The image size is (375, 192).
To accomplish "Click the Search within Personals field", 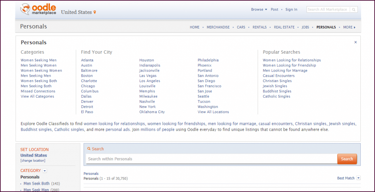I will point(211,159).
